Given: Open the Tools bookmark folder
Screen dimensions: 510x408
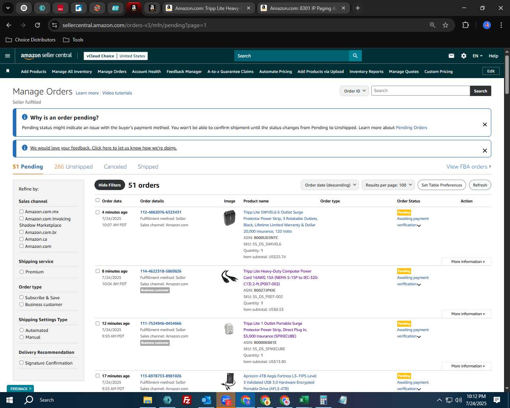Looking at the screenshot, I should (x=73, y=40).
